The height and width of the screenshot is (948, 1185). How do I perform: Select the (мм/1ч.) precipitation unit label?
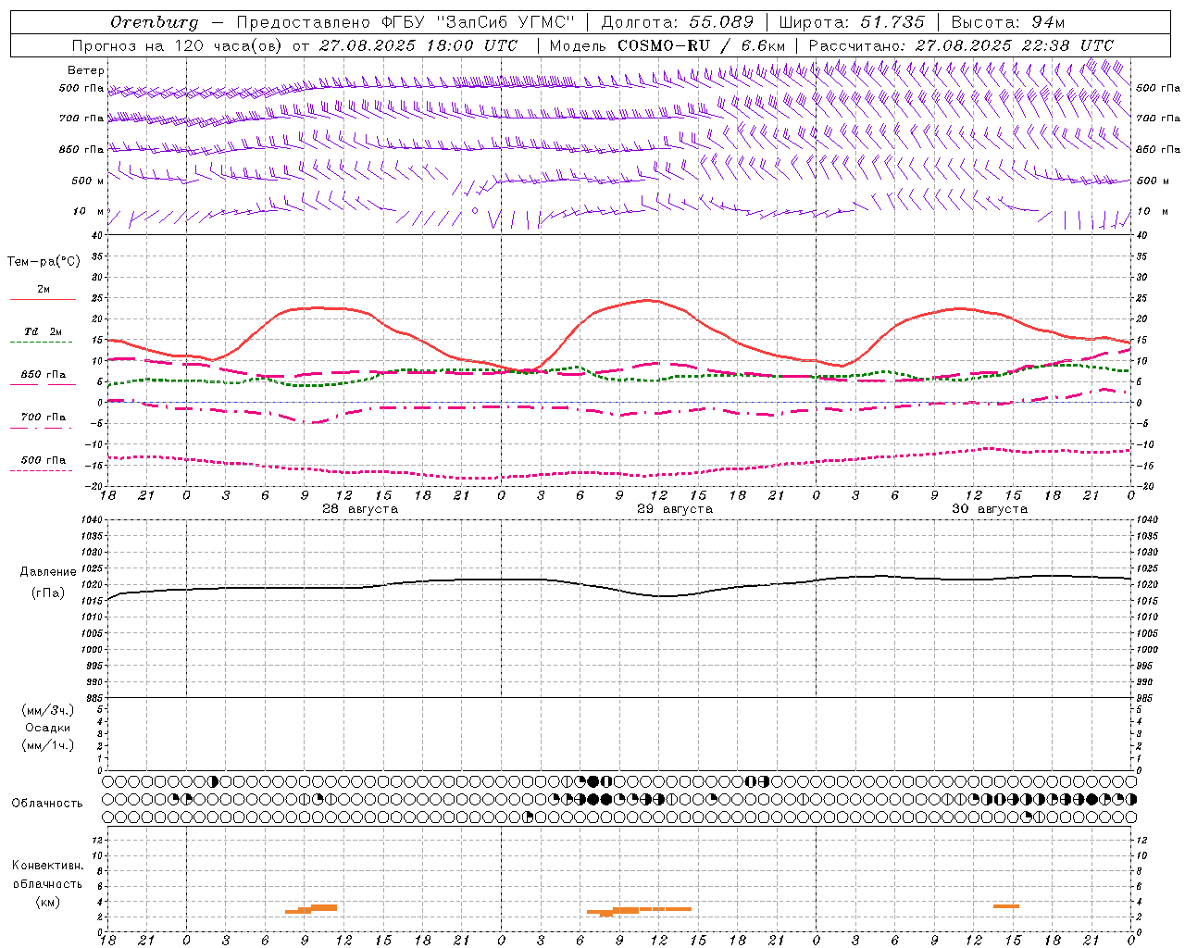[x=48, y=746]
